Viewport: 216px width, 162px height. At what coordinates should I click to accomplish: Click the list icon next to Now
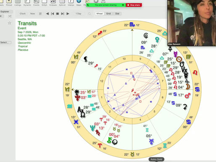(40, 14)
